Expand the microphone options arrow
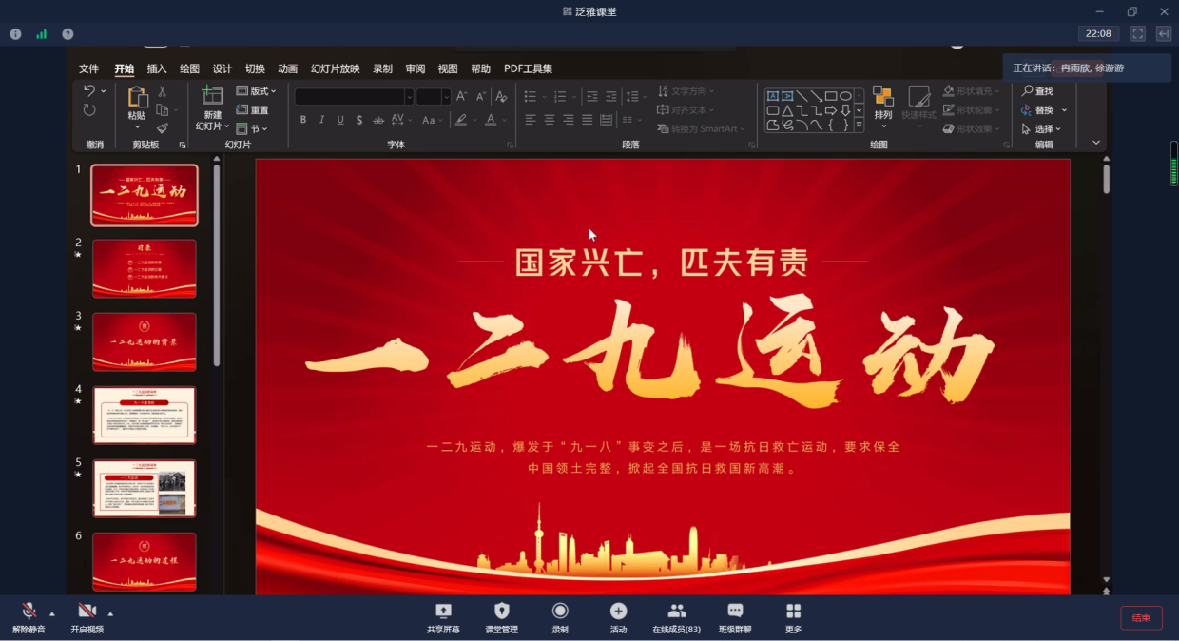 coord(52,613)
